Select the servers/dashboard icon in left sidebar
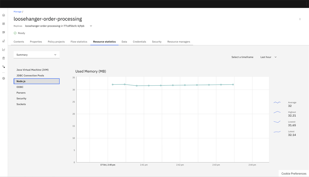 click(3, 24)
